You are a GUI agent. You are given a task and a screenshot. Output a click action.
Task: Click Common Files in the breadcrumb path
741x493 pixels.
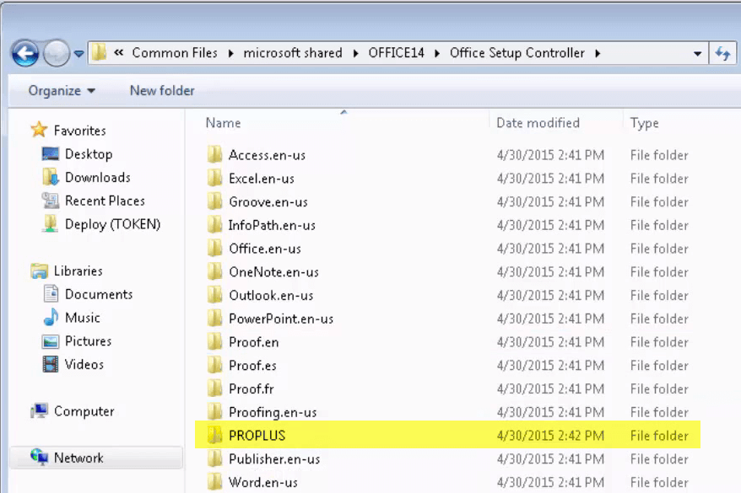pos(175,53)
